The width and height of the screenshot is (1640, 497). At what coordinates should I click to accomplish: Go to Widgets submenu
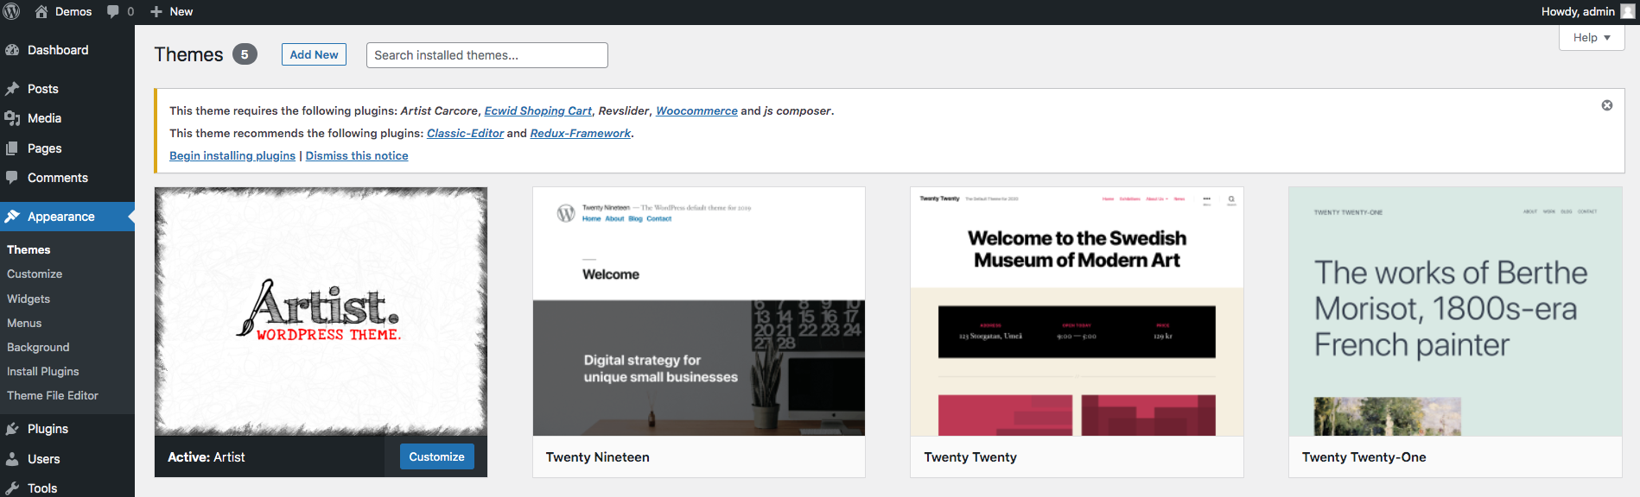[29, 299]
